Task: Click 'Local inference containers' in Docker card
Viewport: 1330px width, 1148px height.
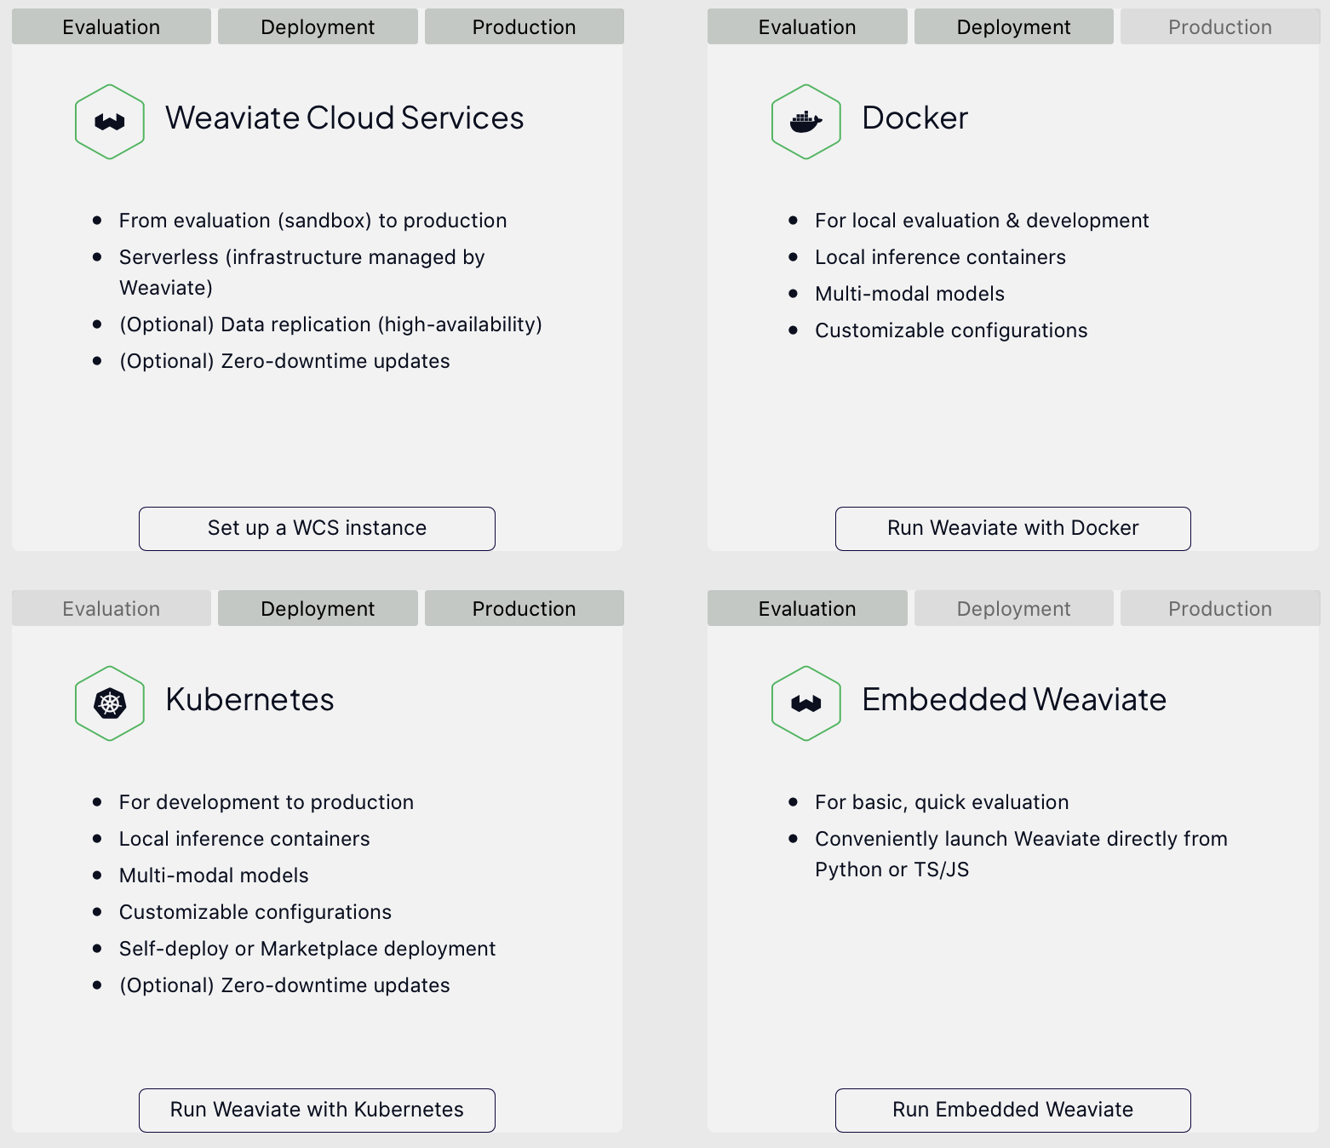Action: (940, 257)
